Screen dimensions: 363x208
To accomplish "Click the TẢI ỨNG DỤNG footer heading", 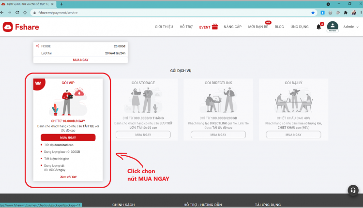I will pyautogui.click(x=268, y=205).
